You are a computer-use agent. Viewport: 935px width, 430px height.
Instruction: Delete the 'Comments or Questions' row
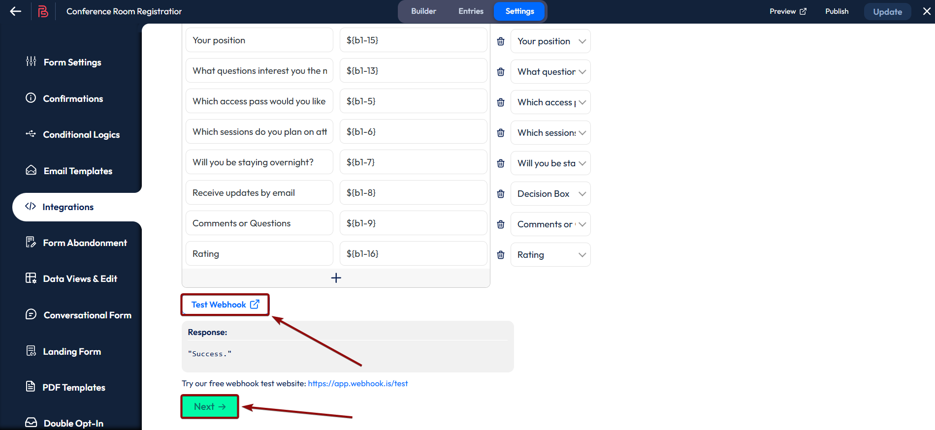pyautogui.click(x=501, y=224)
